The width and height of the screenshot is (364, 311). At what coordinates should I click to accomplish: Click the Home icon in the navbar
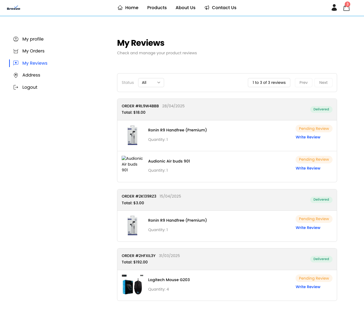point(120,7)
